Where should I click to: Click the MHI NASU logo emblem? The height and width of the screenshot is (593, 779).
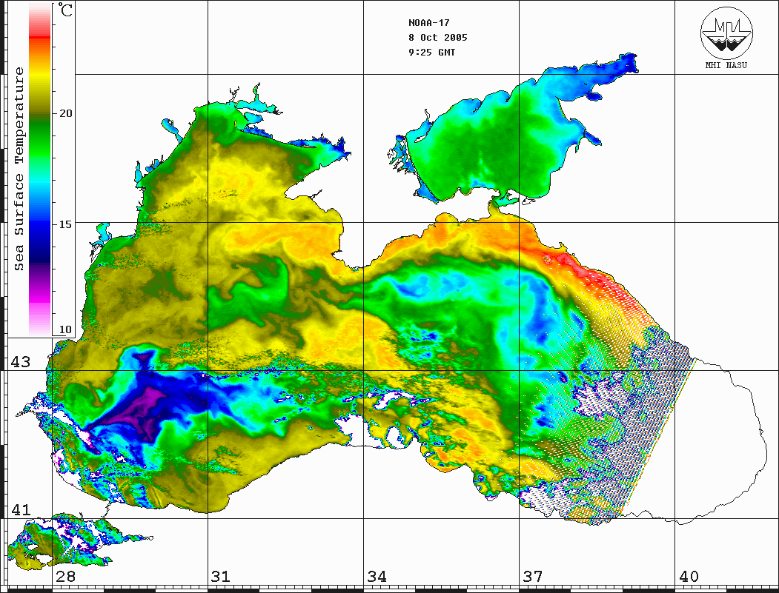click(x=726, y=33)
